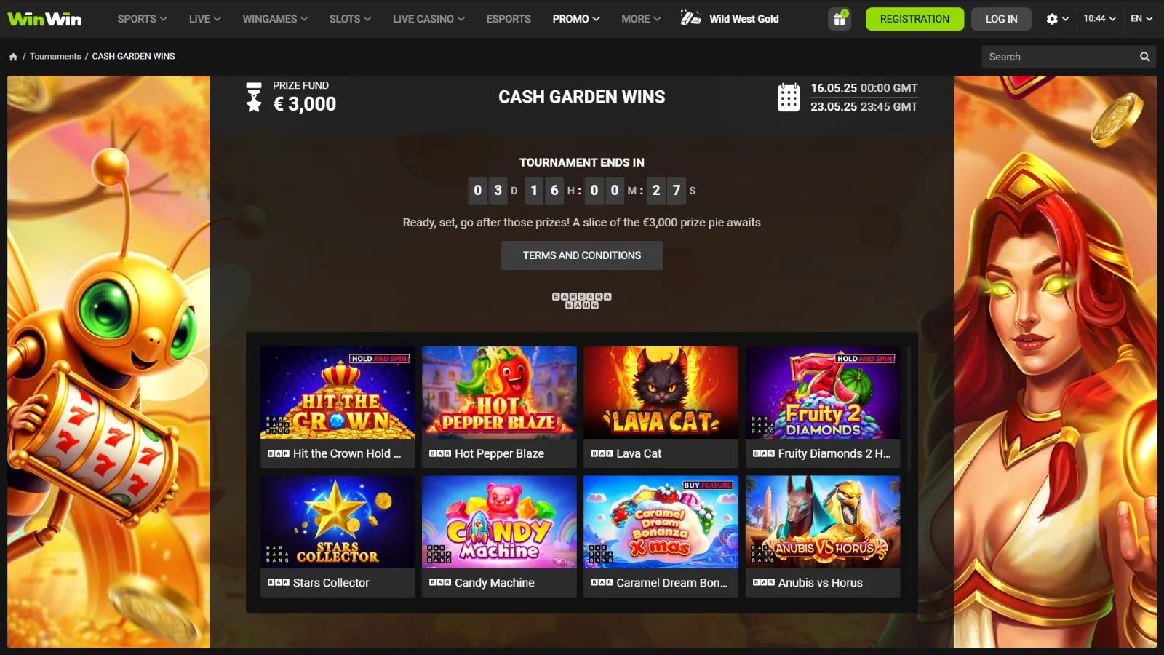
Task: Expand the SPORTS menu
Action: [142, 19]
